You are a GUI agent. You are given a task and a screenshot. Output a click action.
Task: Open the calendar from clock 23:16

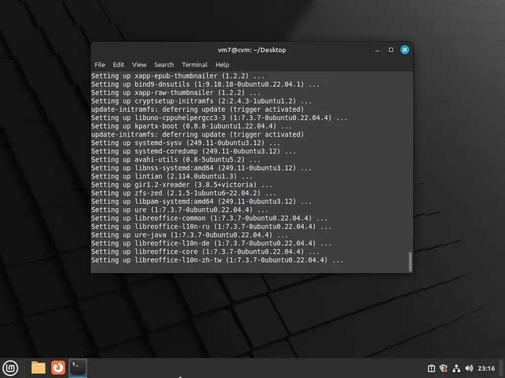pyautogui.click(x=486, y=368)
